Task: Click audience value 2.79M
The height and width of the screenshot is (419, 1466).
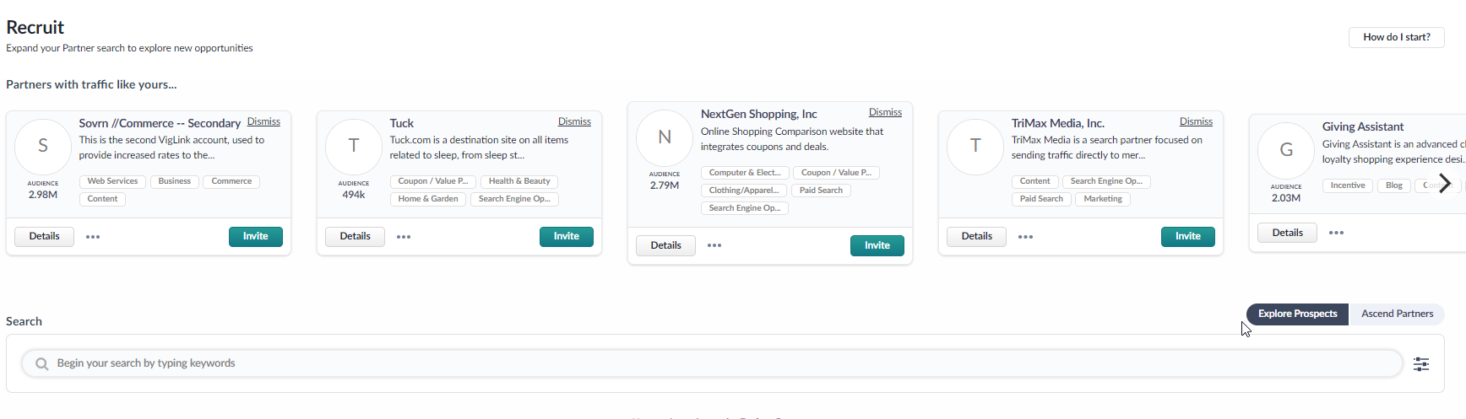Action: pyautogui.click(x=665, y=185)
